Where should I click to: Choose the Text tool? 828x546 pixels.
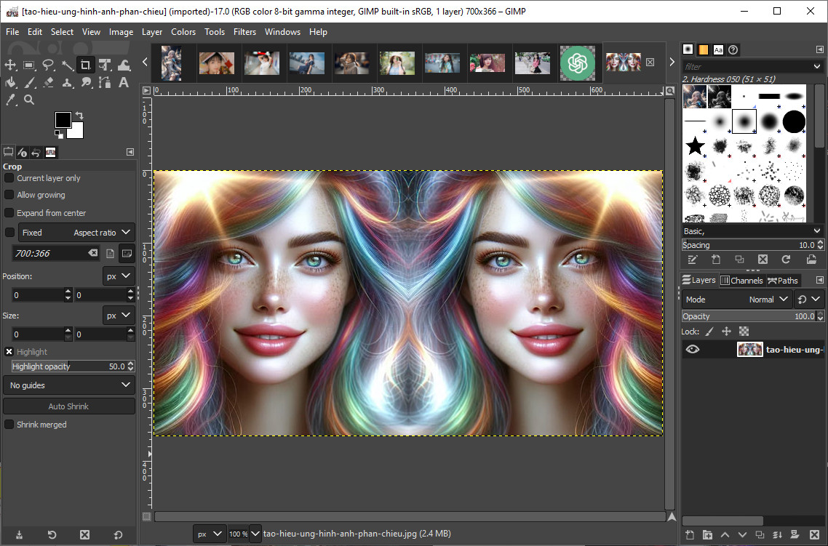click(123, 82)
